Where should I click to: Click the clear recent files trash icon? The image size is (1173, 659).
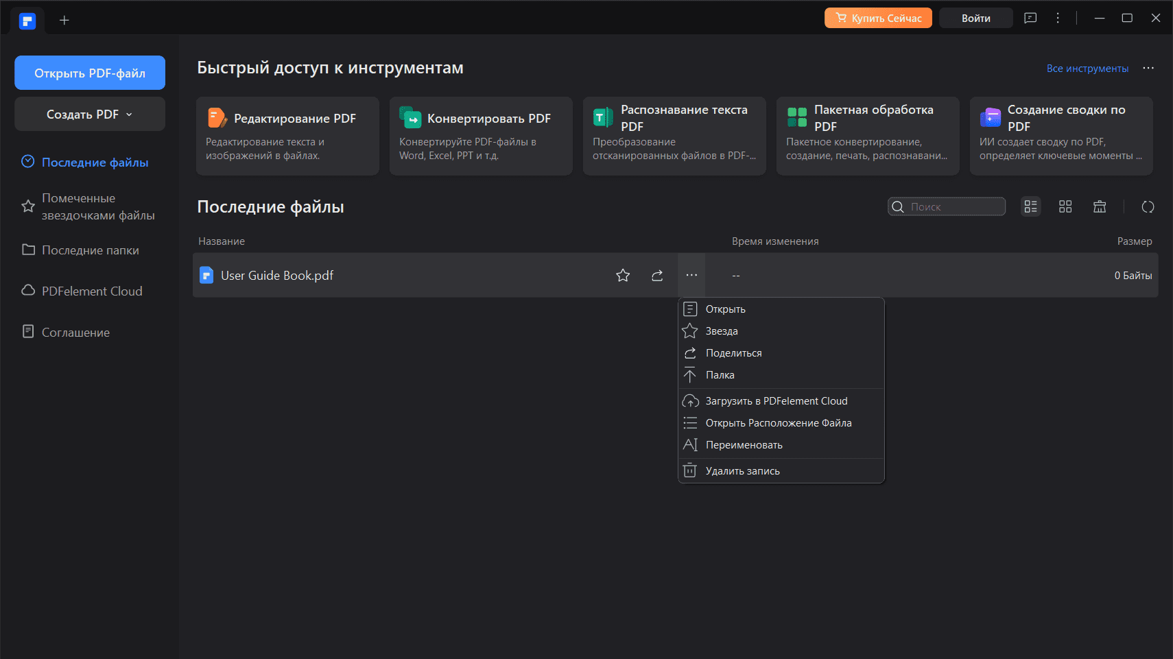coord(1100,207)
